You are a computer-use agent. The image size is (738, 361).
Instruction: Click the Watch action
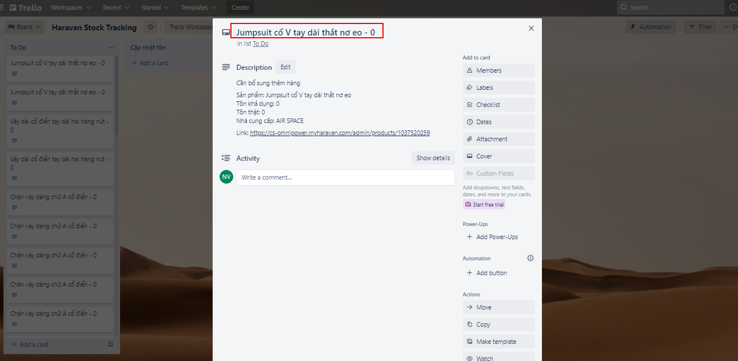point(498,358)
